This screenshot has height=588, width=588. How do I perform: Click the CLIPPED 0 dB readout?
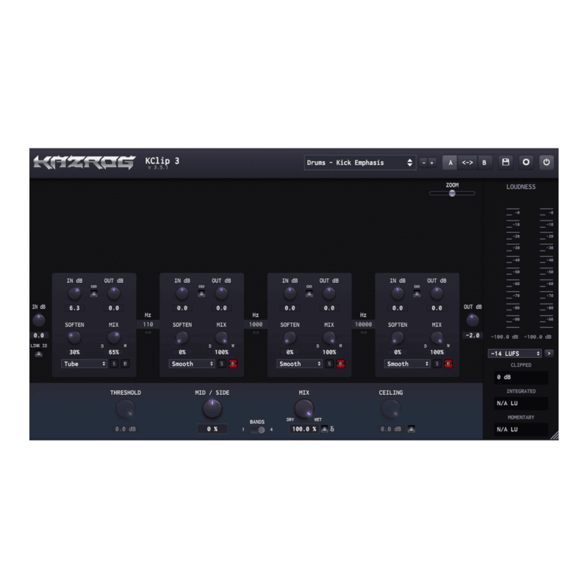tap(521, 377)
